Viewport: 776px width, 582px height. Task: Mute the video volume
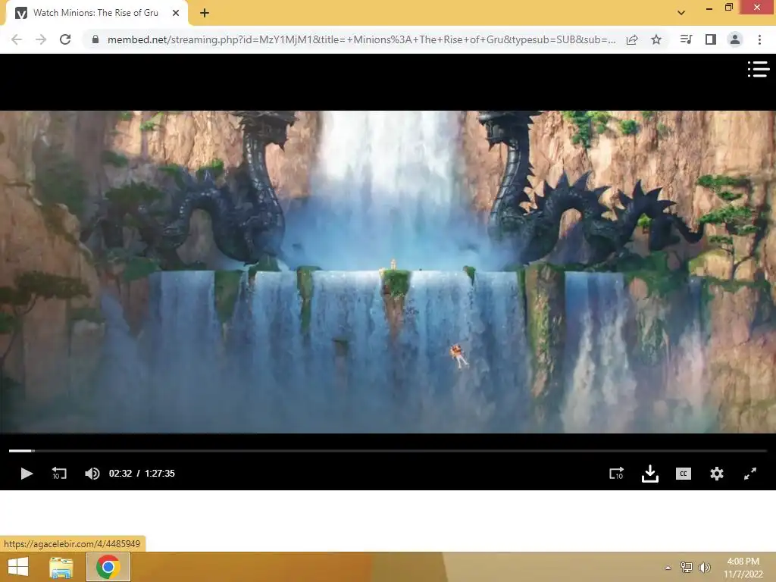click(92, 474)
